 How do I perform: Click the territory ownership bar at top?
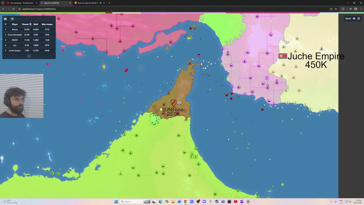point(182,13)
